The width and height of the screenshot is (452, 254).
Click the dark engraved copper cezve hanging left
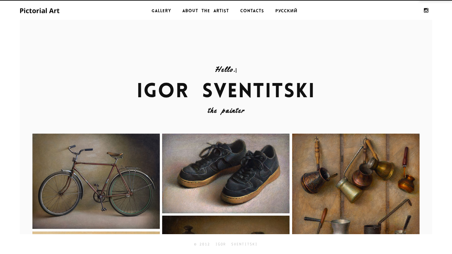(x=315, y=180)
